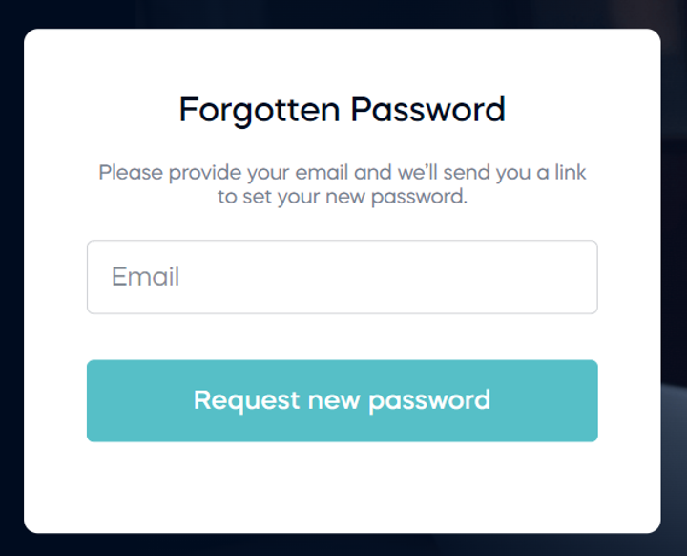
Task: Click the line "to set your new password."
Action: pyautogui.click(x=342, y=198)
